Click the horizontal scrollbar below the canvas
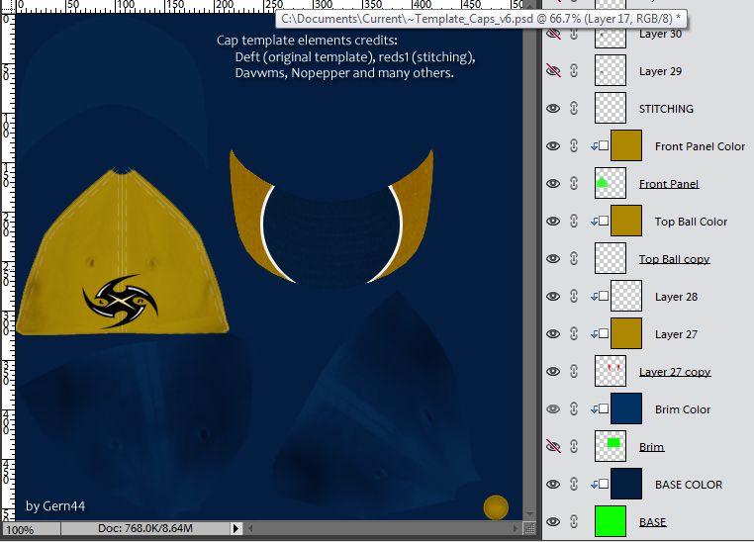Image resolution: width=754 pixels, height=542 pixels. (386, 529)
